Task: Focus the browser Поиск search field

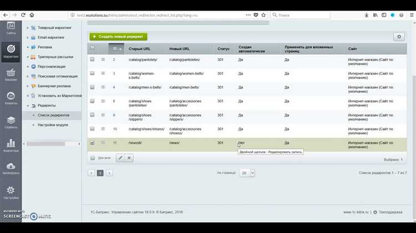Action: tap(300, 15)
